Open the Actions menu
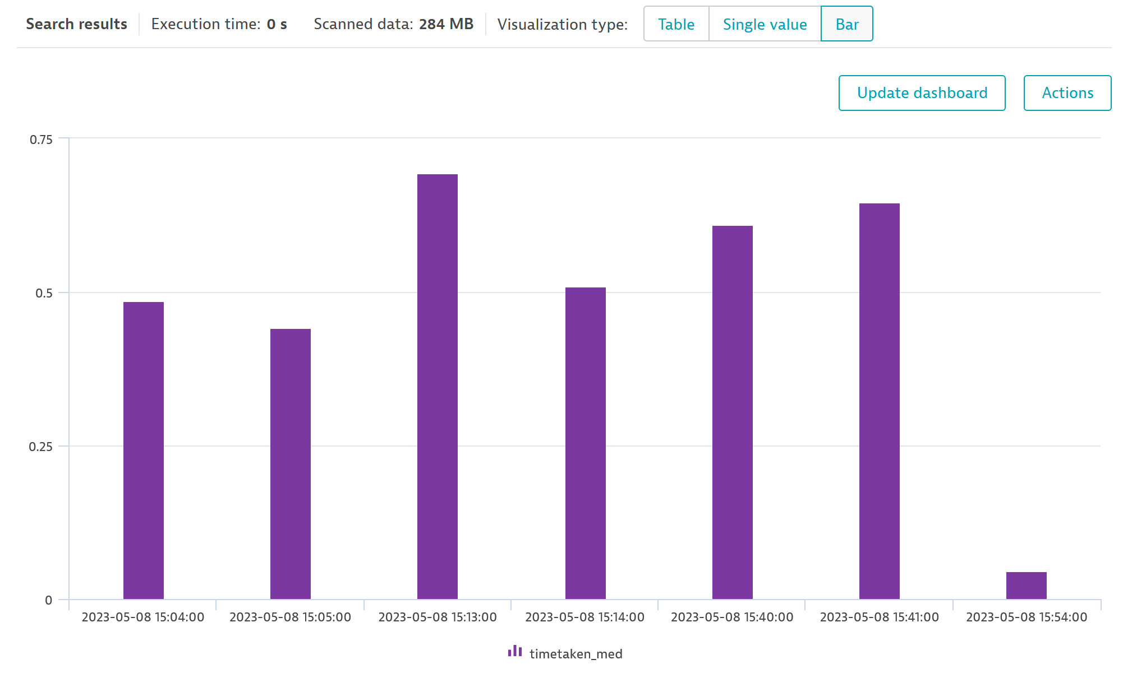This screenshot has height=678, width=1123. click(1067, 93)
